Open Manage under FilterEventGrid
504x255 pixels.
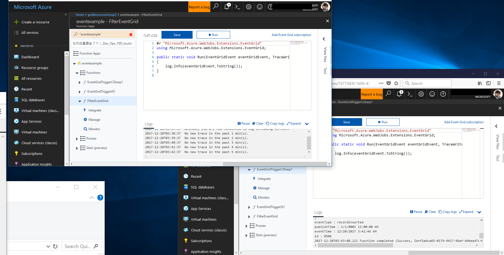point(94,120)
